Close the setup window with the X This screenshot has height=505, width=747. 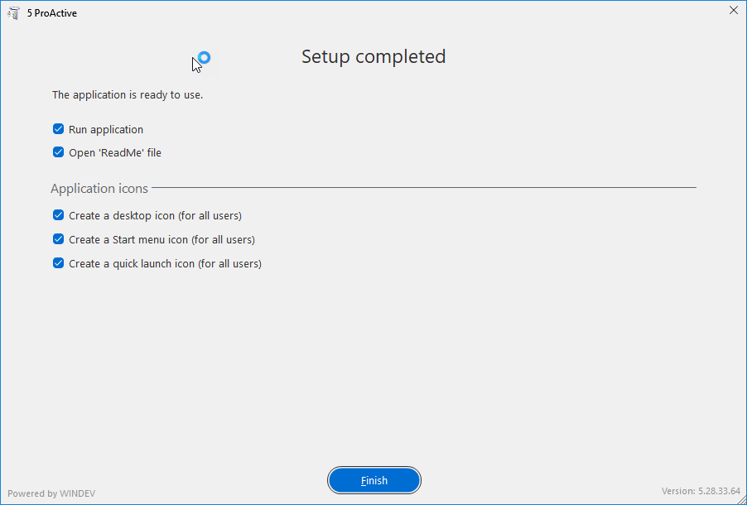(x=734, y=11)
